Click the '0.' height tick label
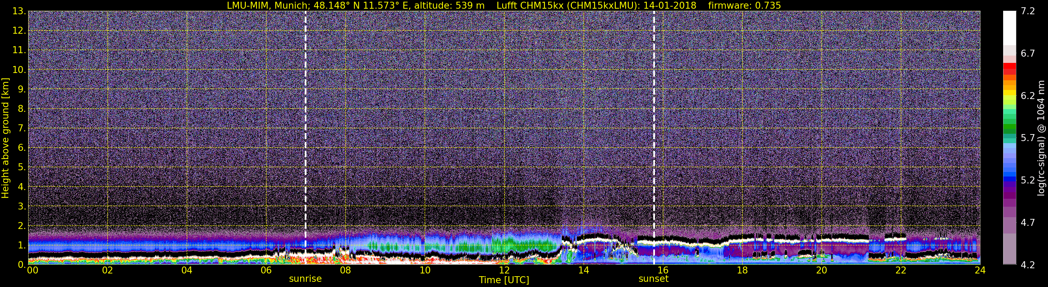The height and width of the screenshot is (287, 1048). [x=22, y=264]
